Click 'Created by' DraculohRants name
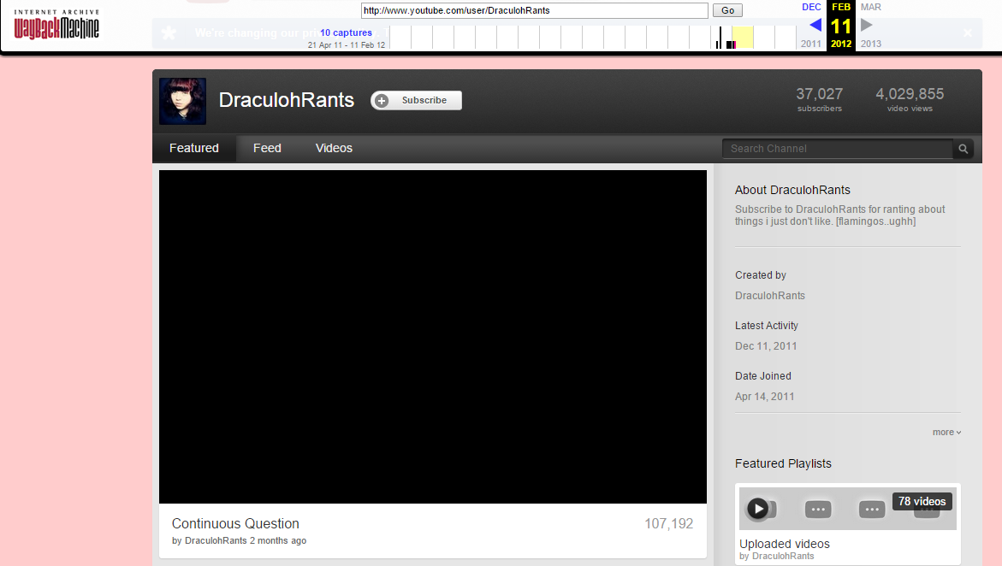This screenshot has height=566, width=1002. (770, 296)
